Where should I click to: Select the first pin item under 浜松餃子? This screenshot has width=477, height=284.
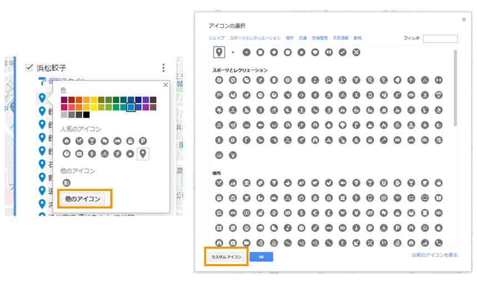point(42,98)
